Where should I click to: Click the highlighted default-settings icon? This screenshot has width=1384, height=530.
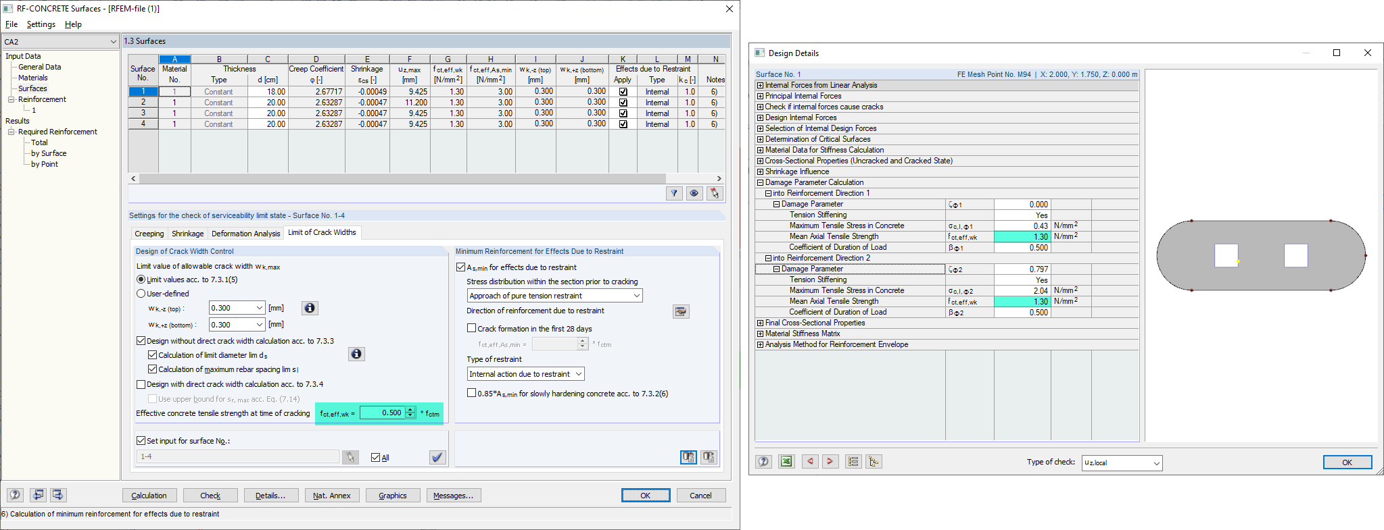click(688, 457)
